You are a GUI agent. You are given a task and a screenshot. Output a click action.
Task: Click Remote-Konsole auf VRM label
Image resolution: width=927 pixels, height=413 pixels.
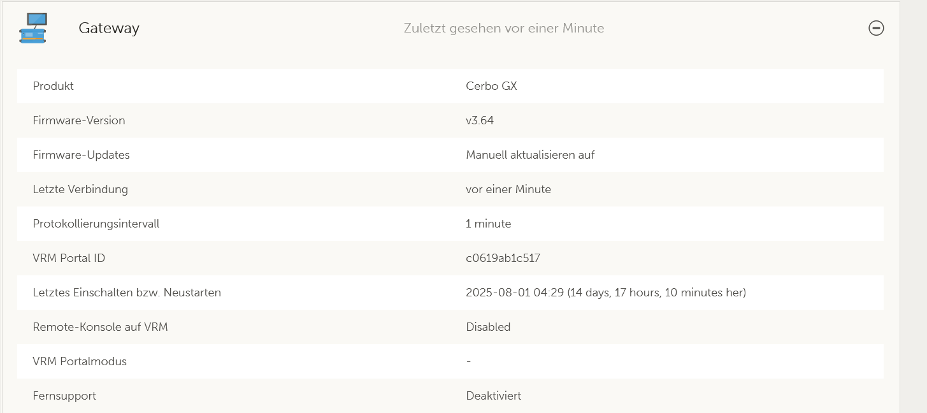tap(100, 327)
